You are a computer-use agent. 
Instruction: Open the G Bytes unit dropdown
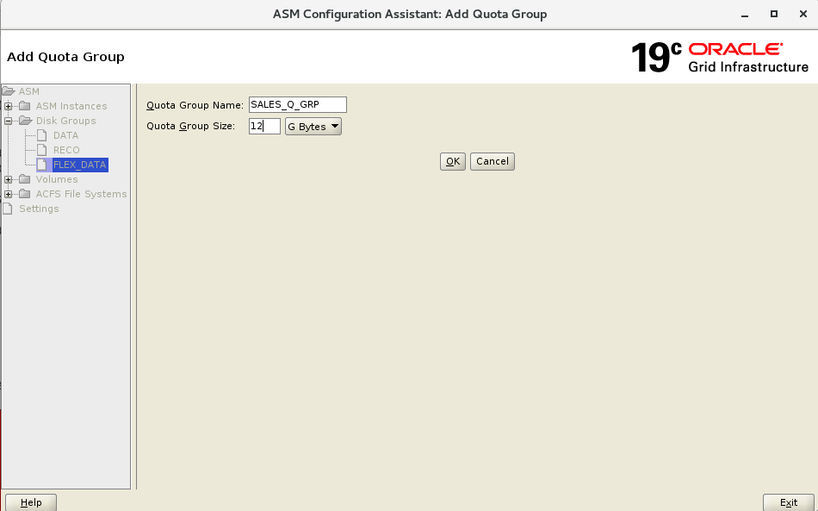313,127
